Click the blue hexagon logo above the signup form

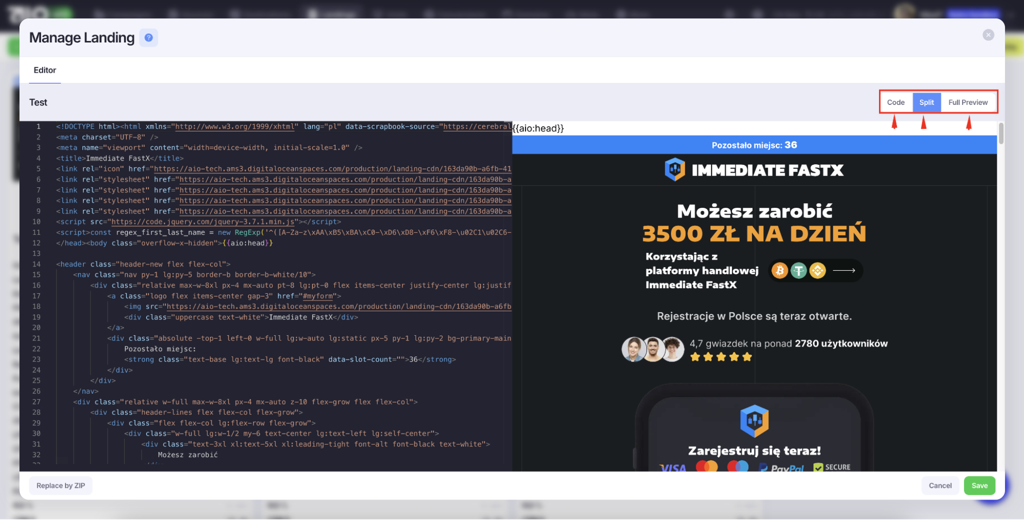[x=754, y=421]
